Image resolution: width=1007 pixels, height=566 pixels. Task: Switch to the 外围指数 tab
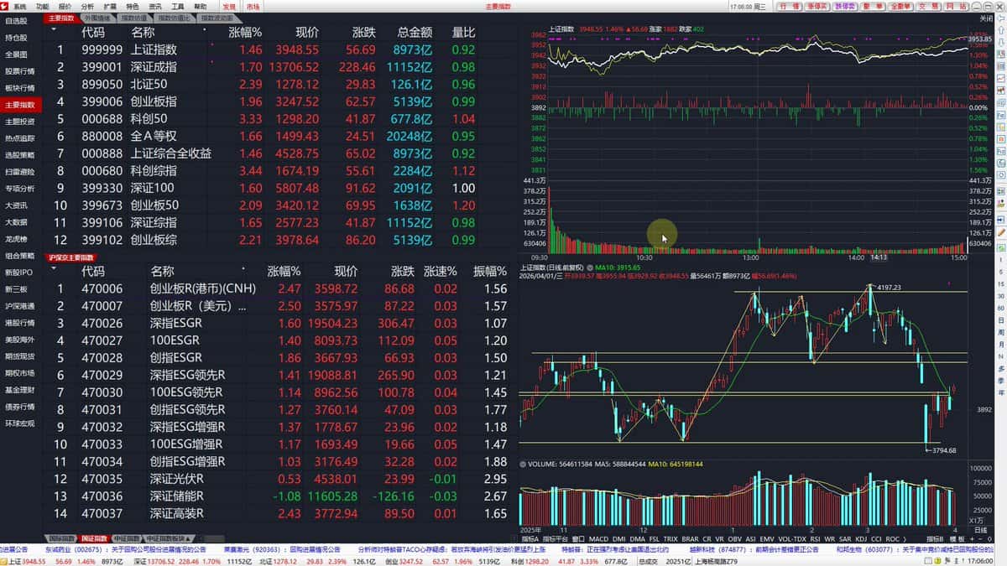[x=97, y=17]
